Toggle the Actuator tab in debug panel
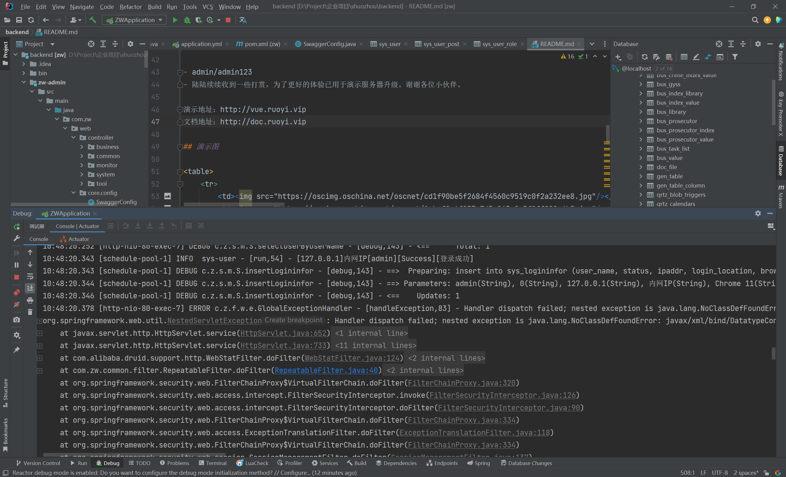The height and width of the screenshot is (477, 786). (x=79, y=238)
